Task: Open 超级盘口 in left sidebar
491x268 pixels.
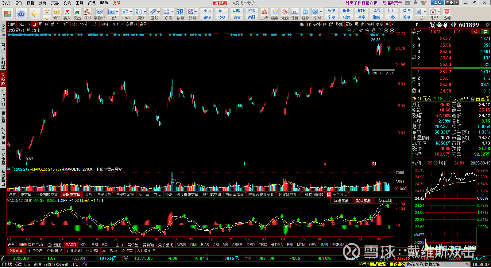Action: pos(3,177)
